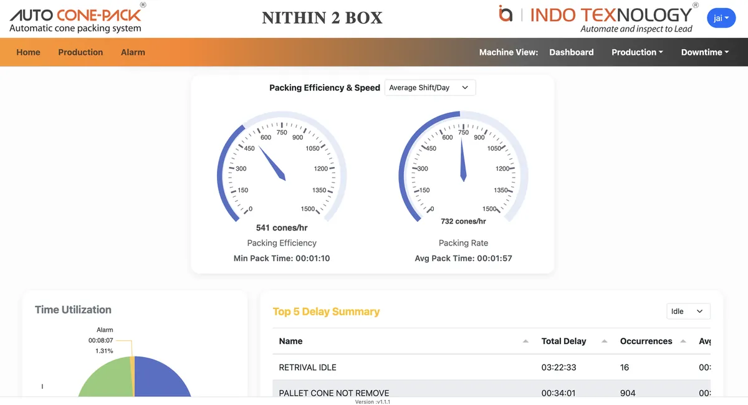
Task: Switch to the Dashboard machine view
Action: pyautogui.click(x=571, y=52)
